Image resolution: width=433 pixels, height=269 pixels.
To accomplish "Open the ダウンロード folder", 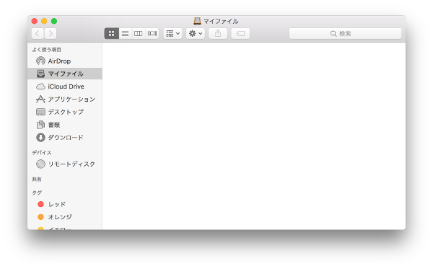I will click(x=65, y=138).
